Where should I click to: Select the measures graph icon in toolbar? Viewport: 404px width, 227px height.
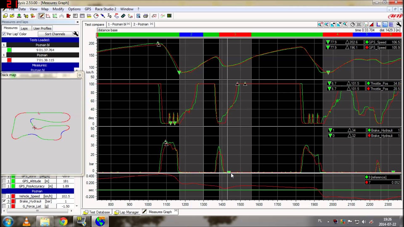point(41,16)
